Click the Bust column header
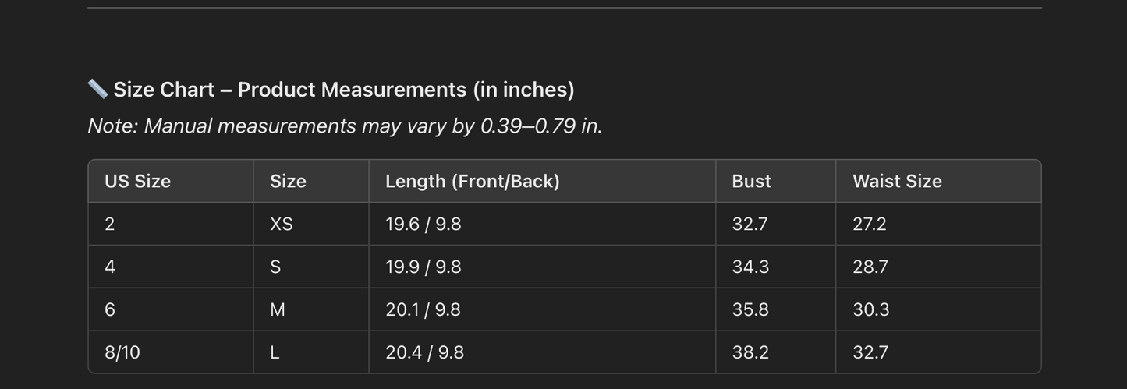 coord(775,181)
